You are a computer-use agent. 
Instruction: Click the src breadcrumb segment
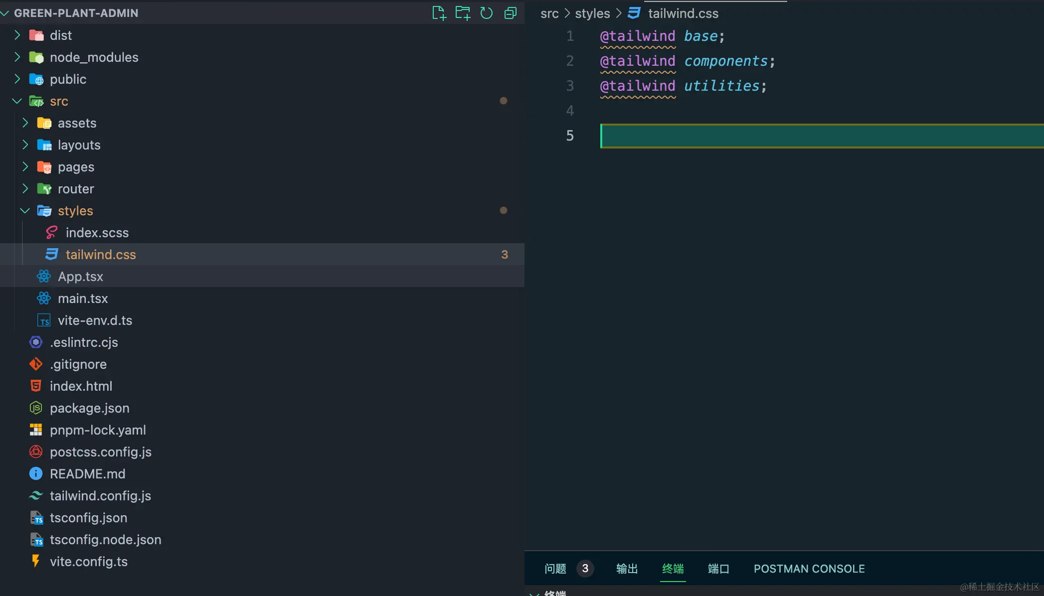pos(549,13)
